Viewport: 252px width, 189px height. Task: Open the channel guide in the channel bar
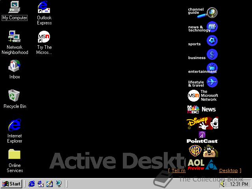(x=202, y=12)
